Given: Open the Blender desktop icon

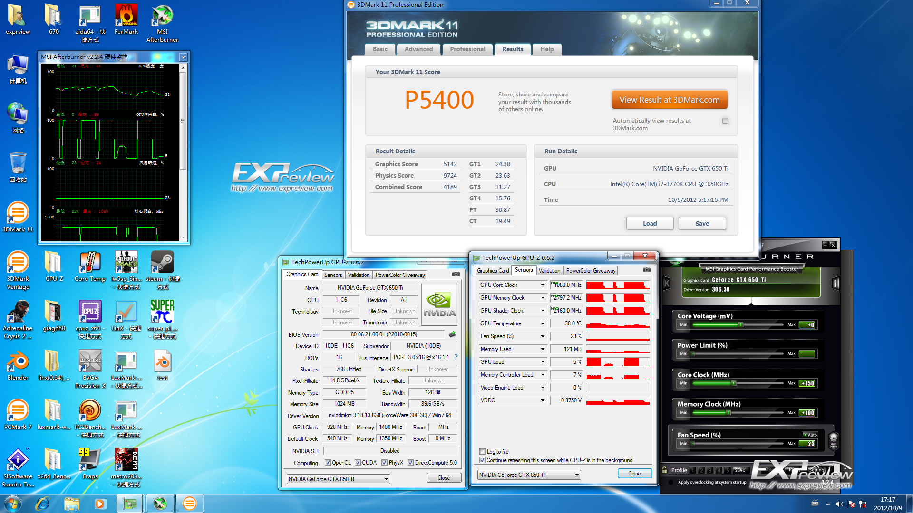Looking at the screenshot, I should [18, 365].
